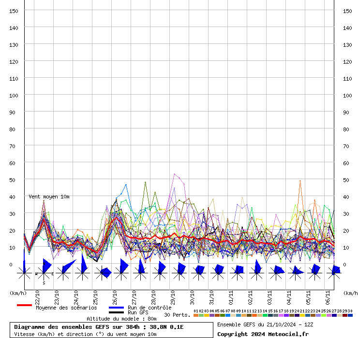The height and width of the screenshot is (338, 358).
Task: Click the Vent moyen 10m chart label
Action: click(x=49, y=197)
